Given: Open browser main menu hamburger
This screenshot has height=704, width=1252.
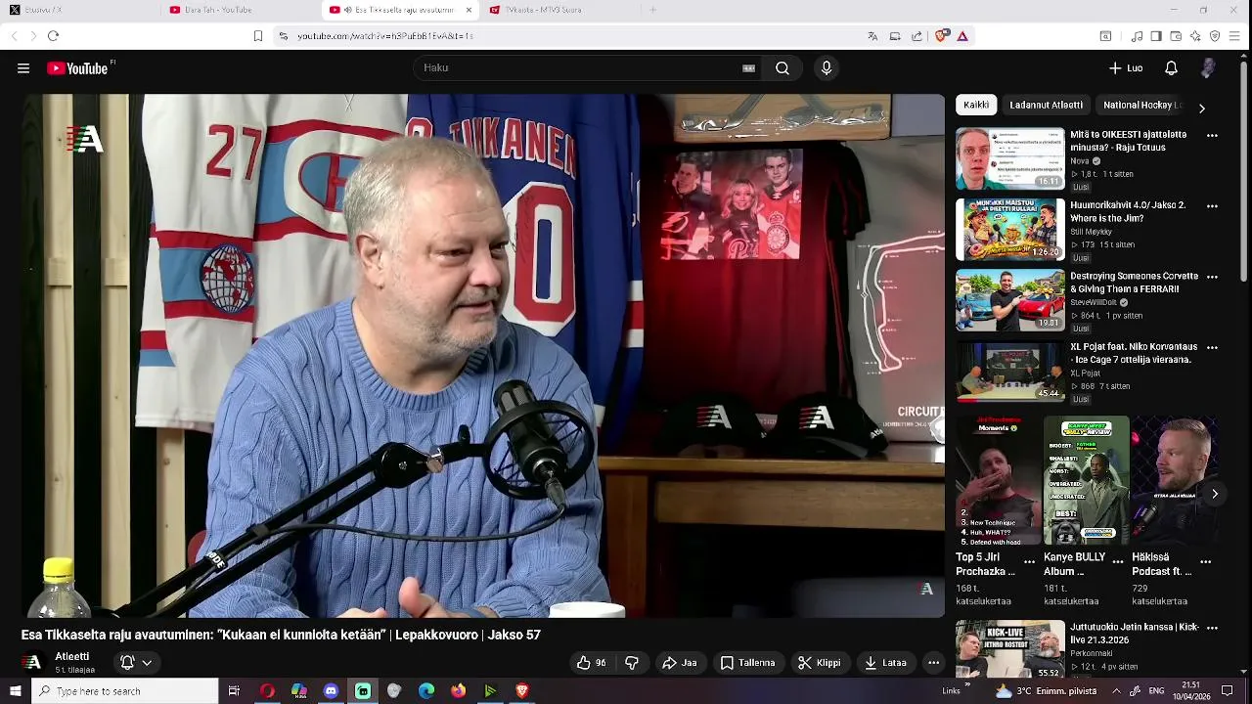Looking at the screenshot, I should coord(1234,36).
